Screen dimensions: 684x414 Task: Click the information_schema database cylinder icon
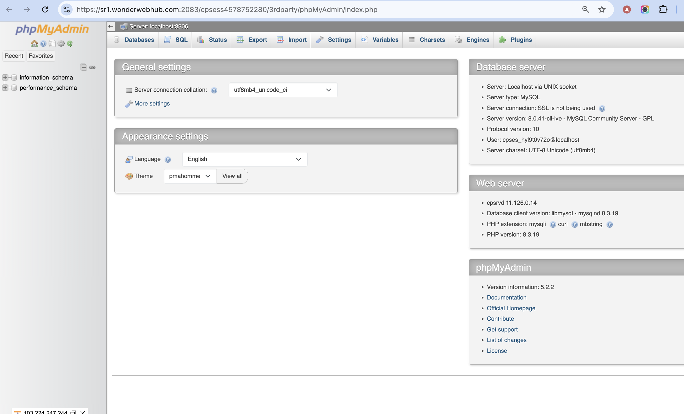[x=14, y=77]
